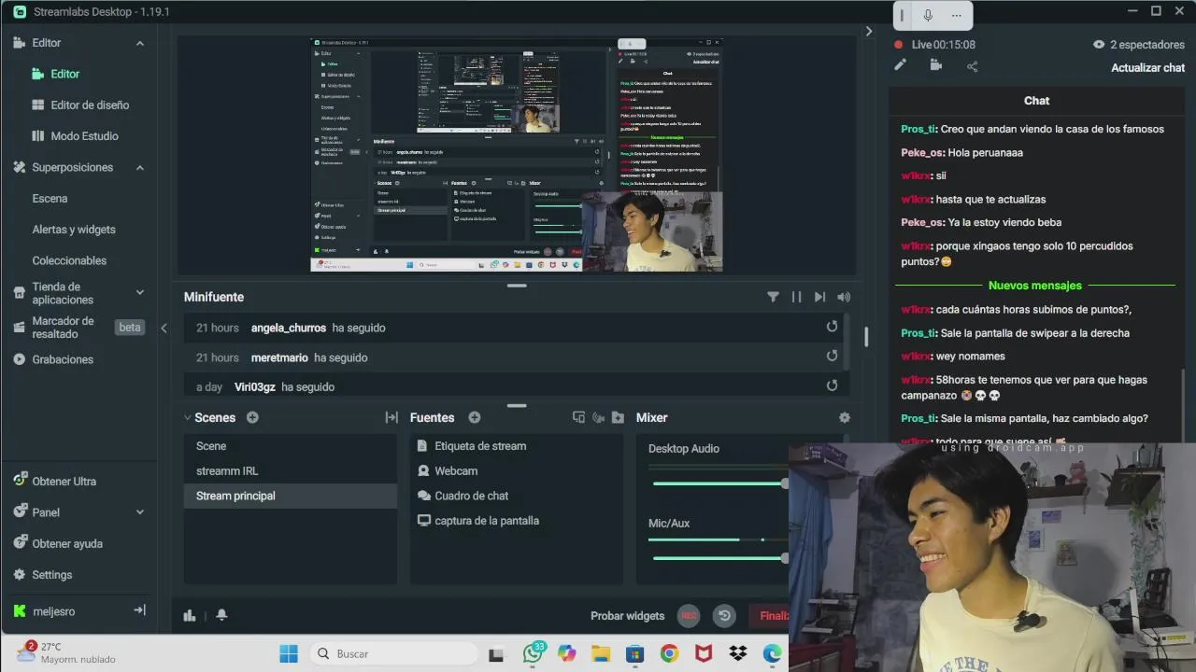1196x672 pixels.
Task: Select the Scene scene
Action: 291,446
